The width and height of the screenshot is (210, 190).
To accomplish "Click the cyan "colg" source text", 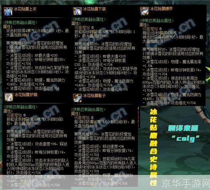I will [185, 139].
